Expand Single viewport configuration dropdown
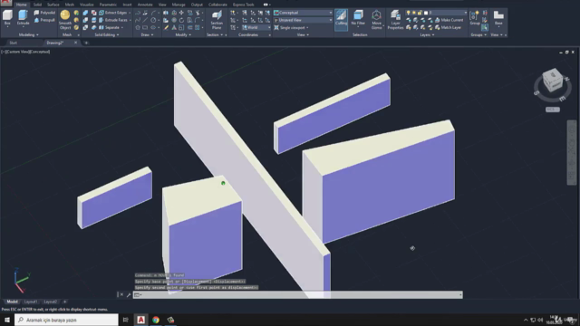The height and width of the screenshot is (326, 580). (292, 27)
